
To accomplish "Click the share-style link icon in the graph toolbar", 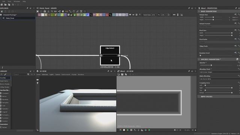I will (x=59, y=11).
